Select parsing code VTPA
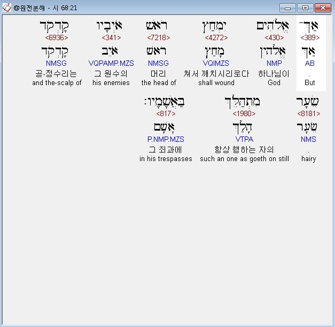This screenshot has height=327, width=335. coord(244,139)
